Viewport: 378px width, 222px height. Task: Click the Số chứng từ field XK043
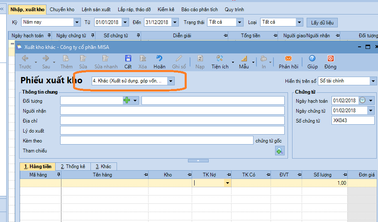click(353, 121)
